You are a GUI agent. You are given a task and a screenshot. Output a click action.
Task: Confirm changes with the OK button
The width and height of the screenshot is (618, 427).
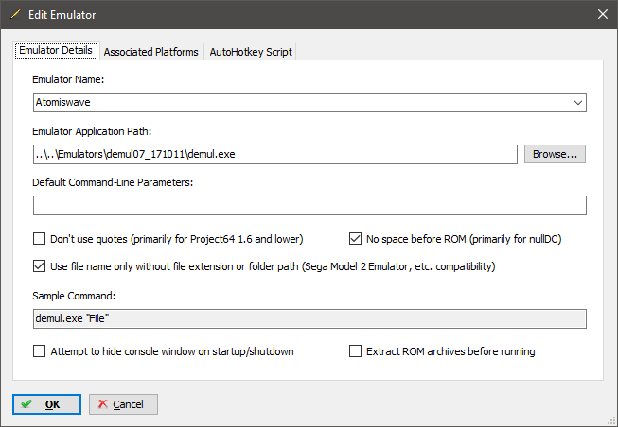click(x=46, y=404)
